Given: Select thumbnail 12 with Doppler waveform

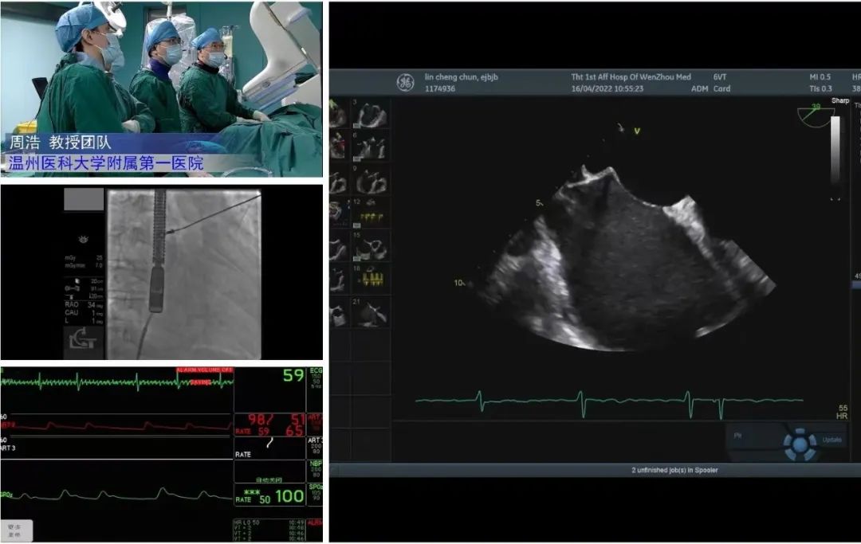Looking at the screenshot, I should (372, 213).
